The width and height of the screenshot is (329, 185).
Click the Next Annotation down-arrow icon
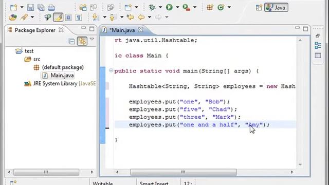click(x=96, y=17)
